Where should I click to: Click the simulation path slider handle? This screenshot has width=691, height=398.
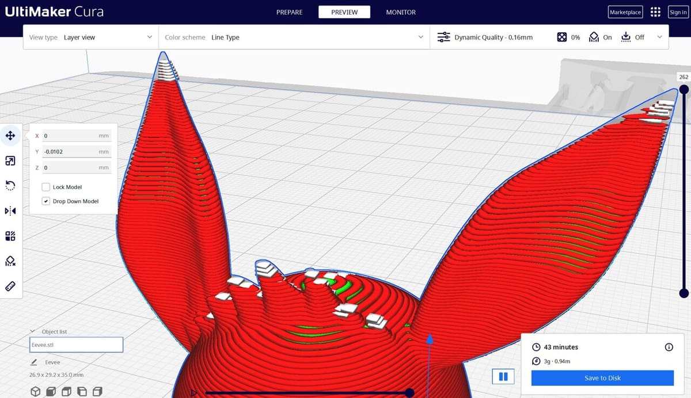pyautogui.click(x=409, y=393)
